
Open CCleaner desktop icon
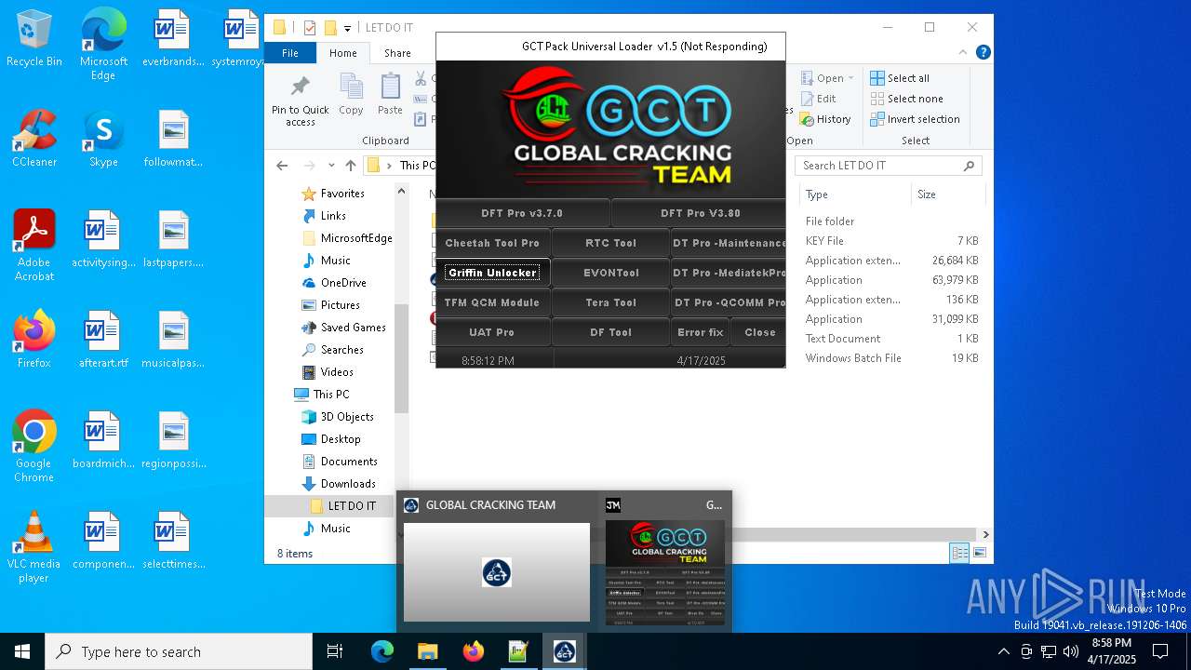click(34, 139)
